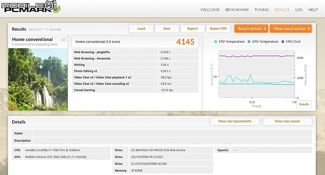Image resolution: width=325 pixels, height=175 pixels.
Task: Export result as PDF
Action: click(218, 28)
